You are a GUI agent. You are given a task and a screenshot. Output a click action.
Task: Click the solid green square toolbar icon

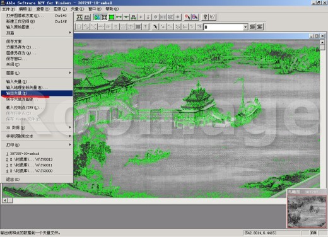click(x=112, y=17)
